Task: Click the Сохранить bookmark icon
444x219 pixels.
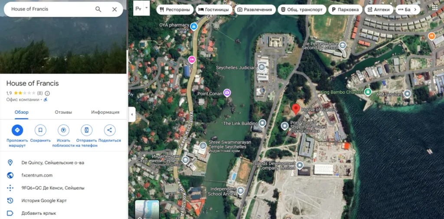Action: pyautogui.click(x=40, y=130)
